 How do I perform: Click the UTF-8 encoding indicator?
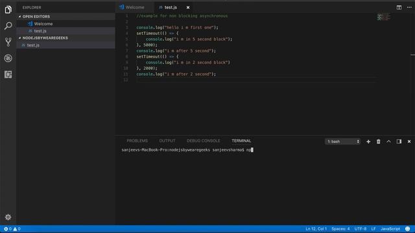(x=361, y=228)
